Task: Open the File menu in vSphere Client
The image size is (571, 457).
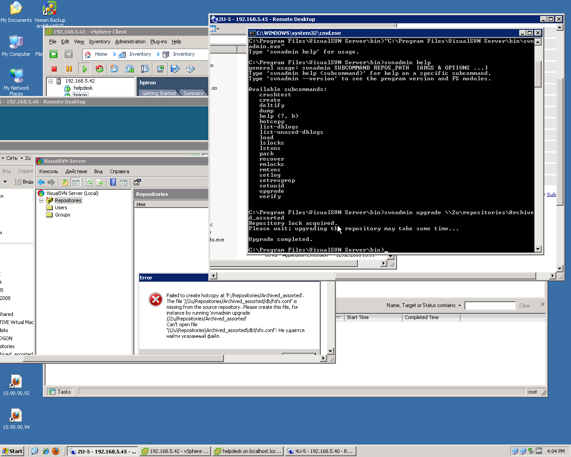Action: [x=53, y=42]
